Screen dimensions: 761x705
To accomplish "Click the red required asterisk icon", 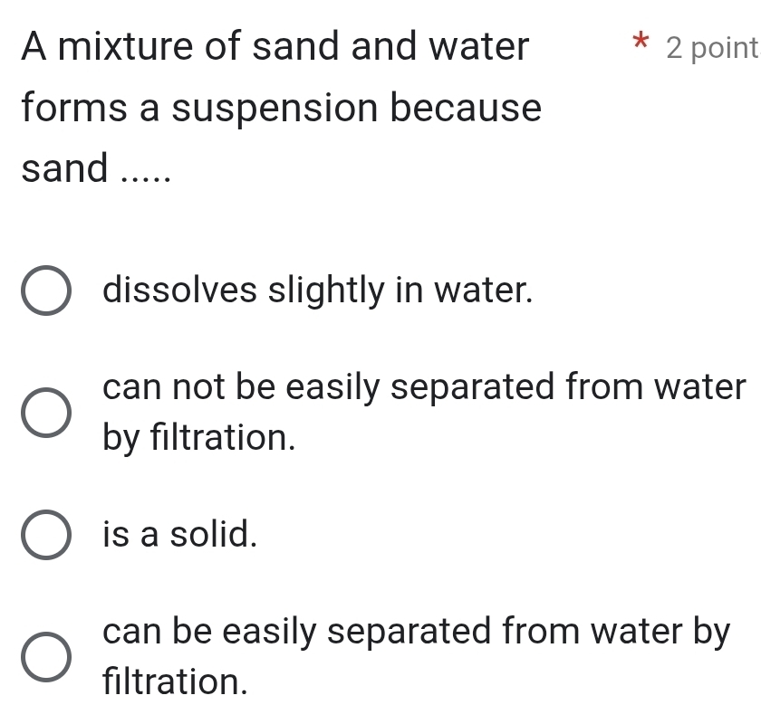I will [x=641, y=42].
